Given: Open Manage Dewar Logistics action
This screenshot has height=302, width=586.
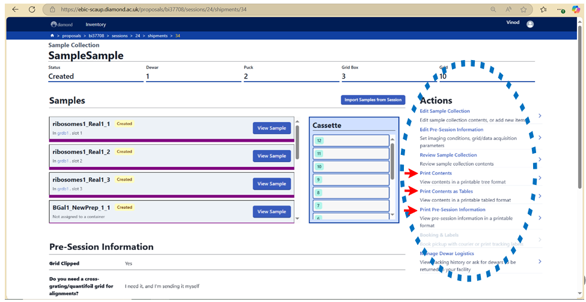Looking at the screenshot, I should point(447,253).
